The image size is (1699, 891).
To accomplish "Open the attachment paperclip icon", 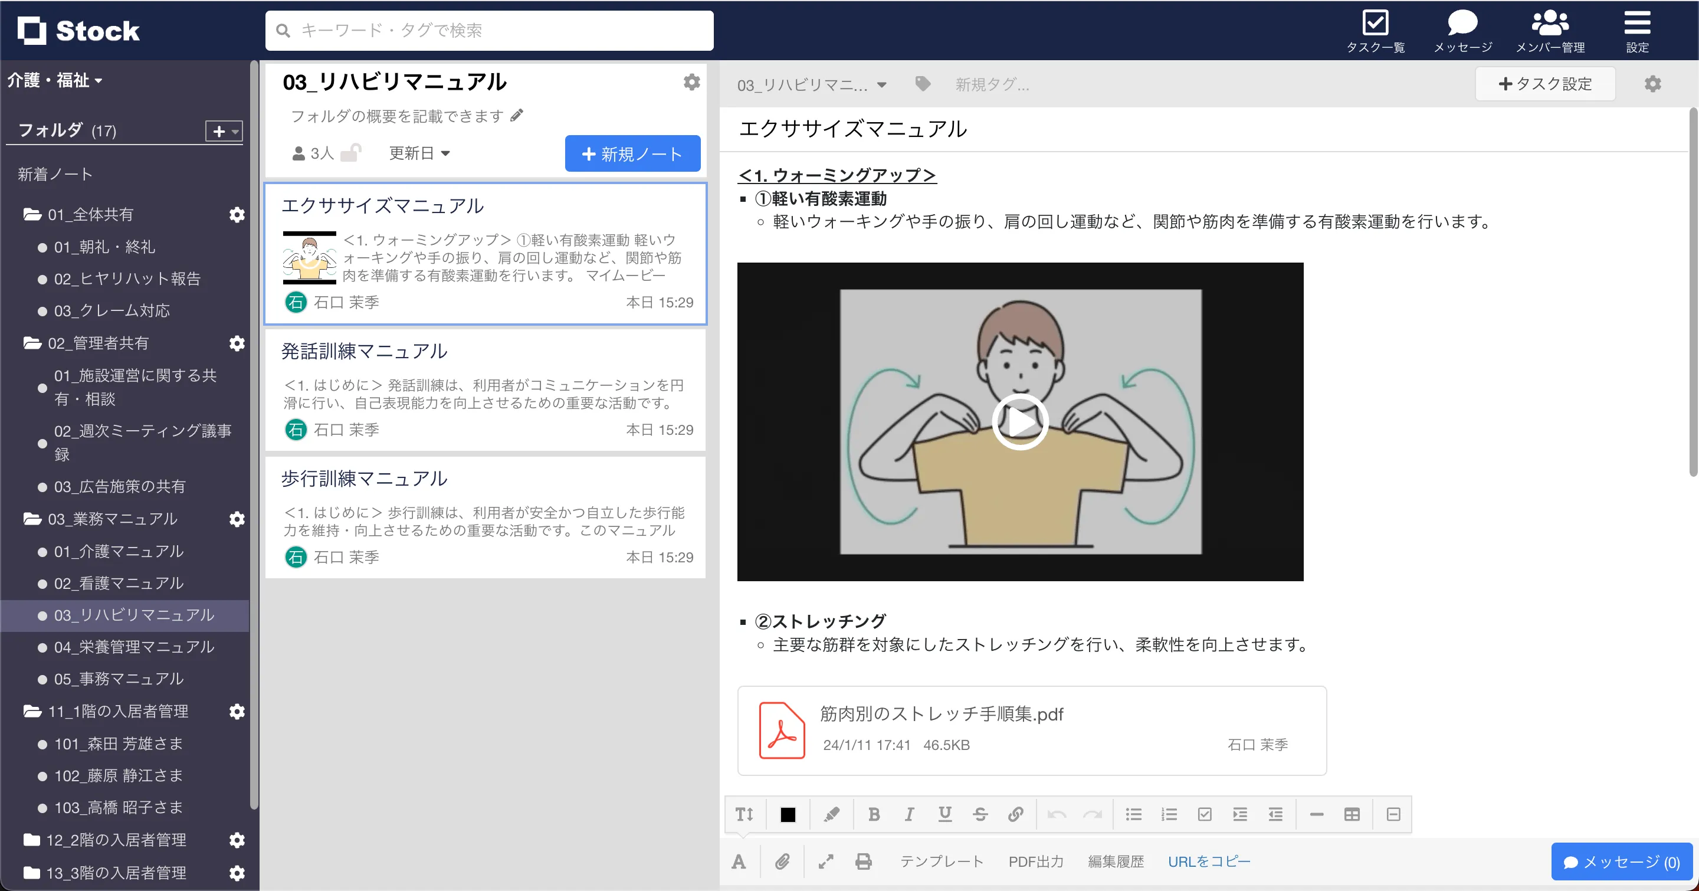I will [x=783, y=861].
